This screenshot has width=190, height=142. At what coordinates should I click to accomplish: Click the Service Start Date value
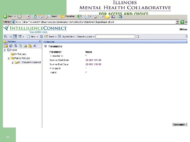(x=93, y=60)
